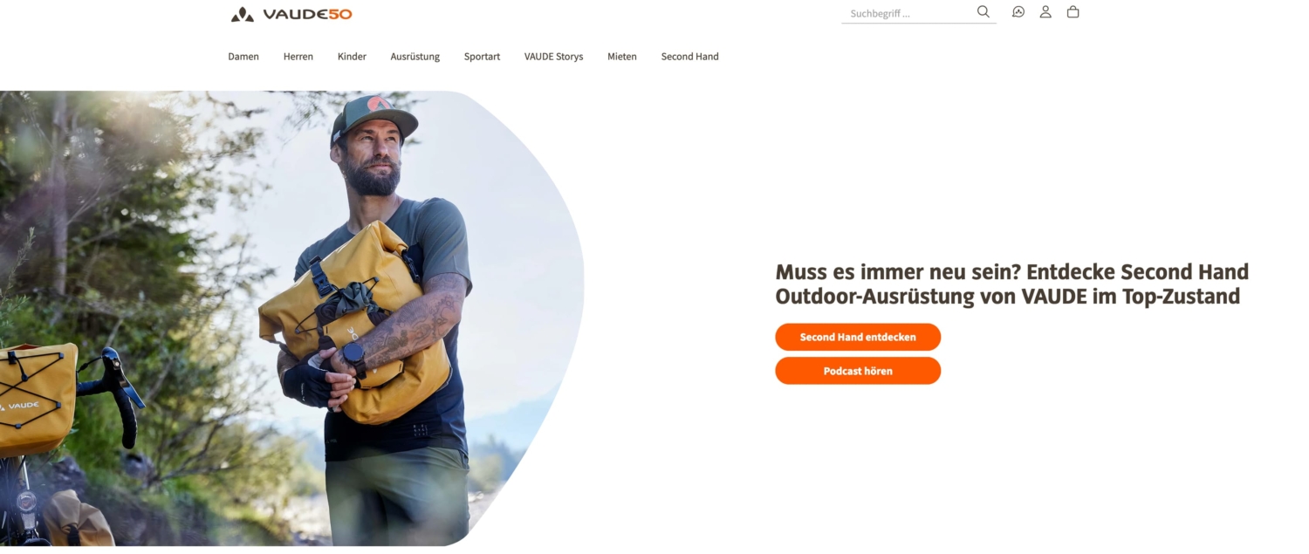The width and height of the screenshot is (1309, 554).
Task: Open the VAUDE Storys menu item
Action: (x=553, y=57)
